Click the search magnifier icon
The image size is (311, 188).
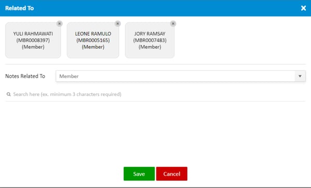pos(8,94)
